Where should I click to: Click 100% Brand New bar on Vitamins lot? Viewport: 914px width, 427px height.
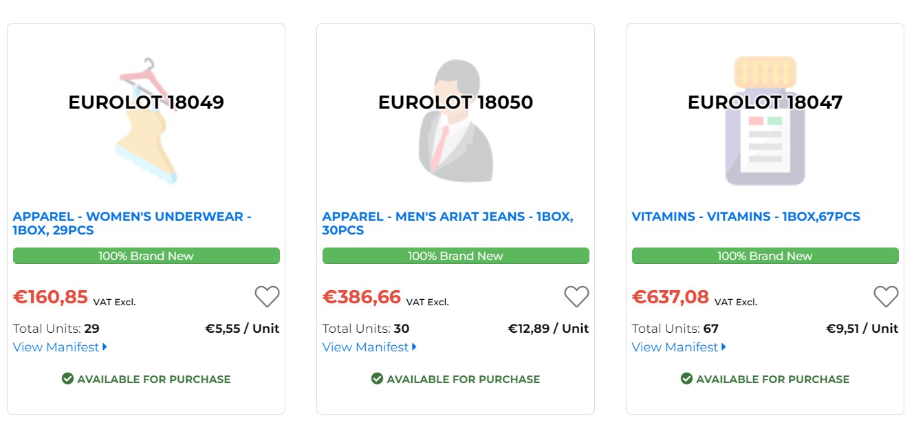pyautogui.click(x=765, y=256)
